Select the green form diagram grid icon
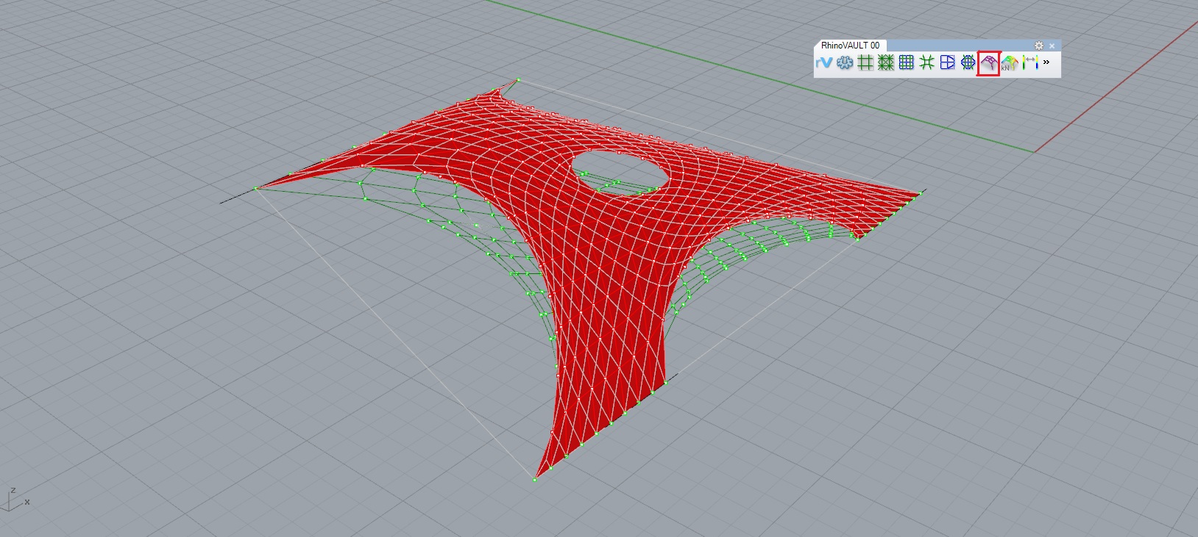 pos(865,63)
